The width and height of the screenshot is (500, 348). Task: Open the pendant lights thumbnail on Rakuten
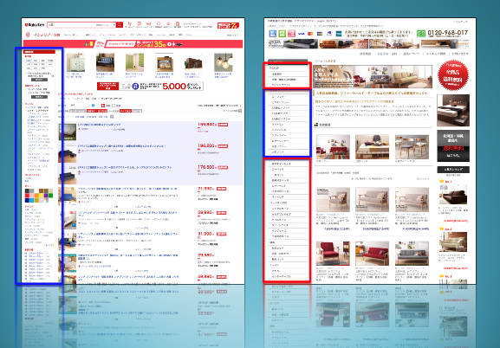pos(224,62)
